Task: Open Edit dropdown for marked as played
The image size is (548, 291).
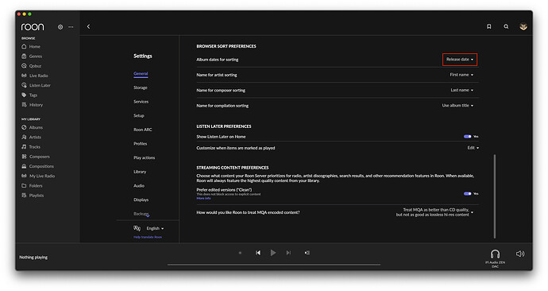Action: pos(473,148)
